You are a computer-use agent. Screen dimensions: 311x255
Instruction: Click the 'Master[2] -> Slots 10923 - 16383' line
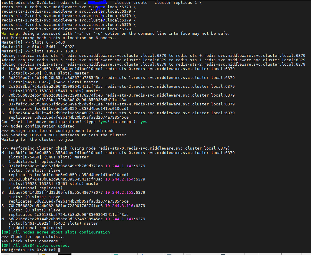39,51
